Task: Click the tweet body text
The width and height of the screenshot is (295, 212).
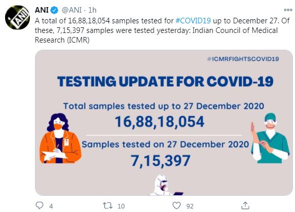Action: 162,30
